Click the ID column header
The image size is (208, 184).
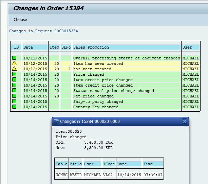point(16,47)
